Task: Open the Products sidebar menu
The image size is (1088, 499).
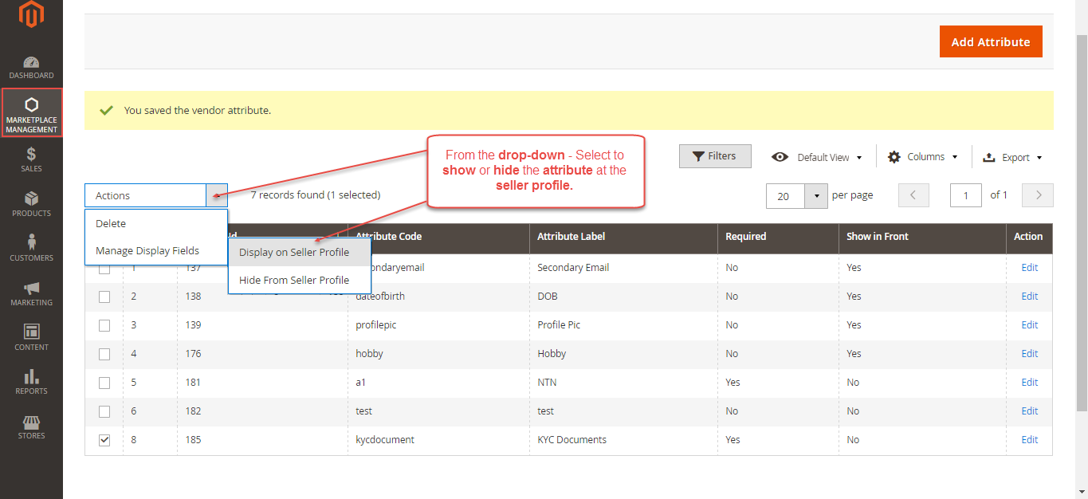Action: point(31,203)
